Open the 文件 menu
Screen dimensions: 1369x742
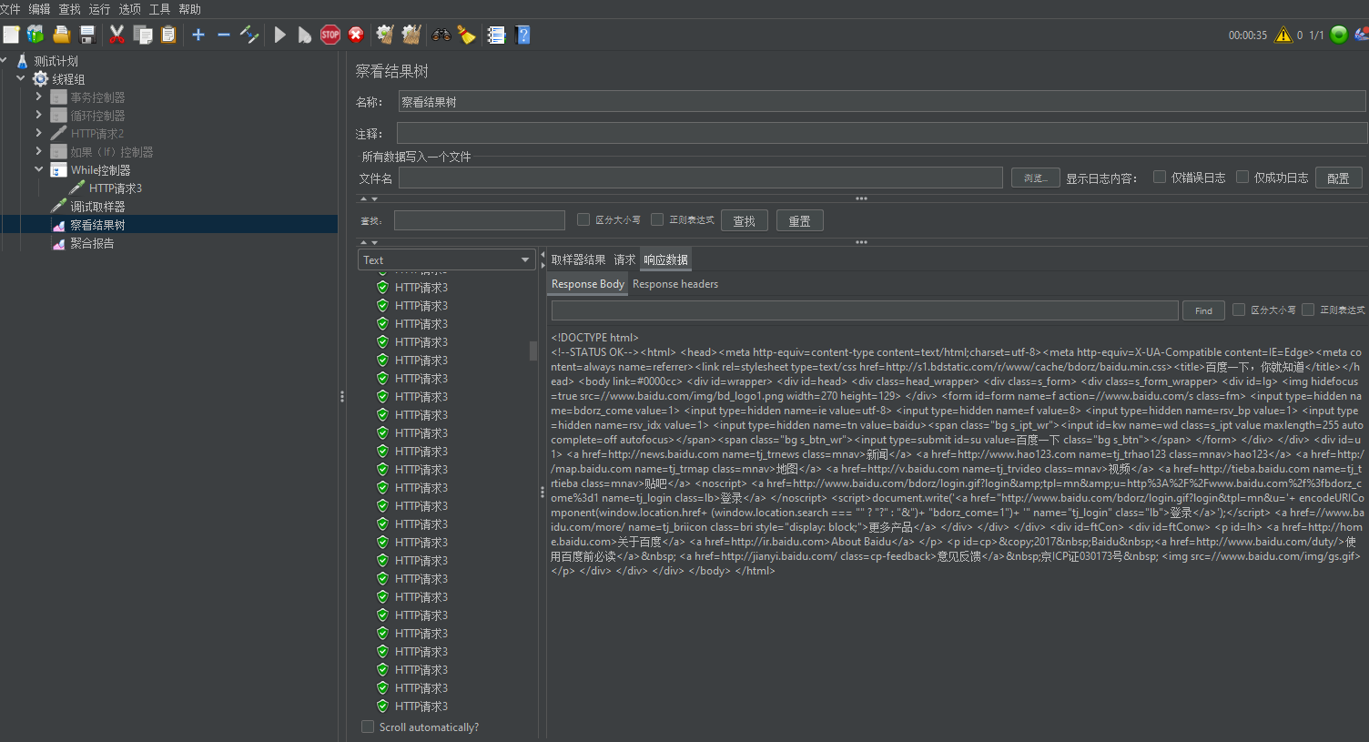10,9
